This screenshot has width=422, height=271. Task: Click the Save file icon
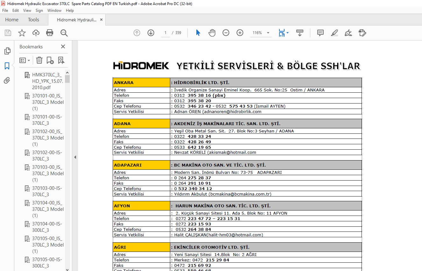pos(8,33)
